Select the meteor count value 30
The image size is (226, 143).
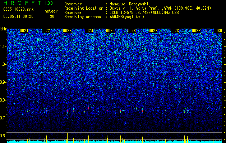point(52,16)
